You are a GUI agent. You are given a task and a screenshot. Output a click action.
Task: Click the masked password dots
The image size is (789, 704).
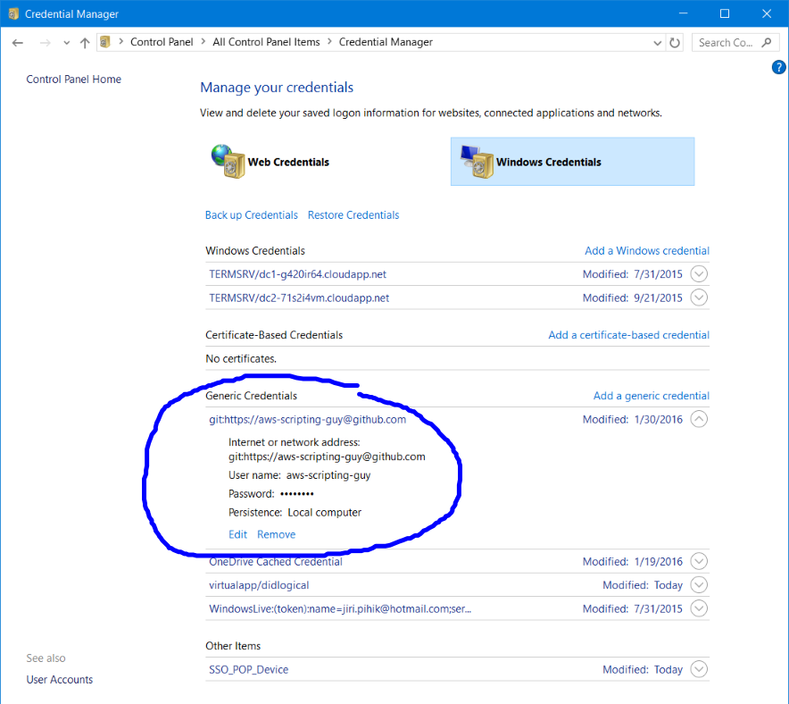pyautogui.click(x=297, y=494)
